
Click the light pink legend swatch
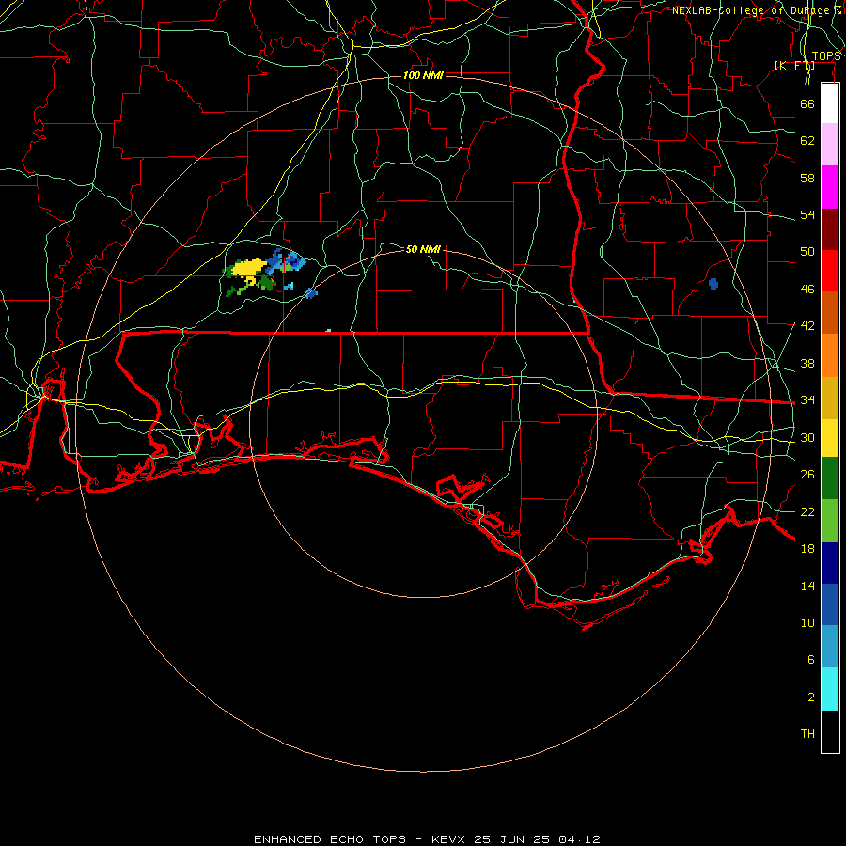click(x=830, y=144)
